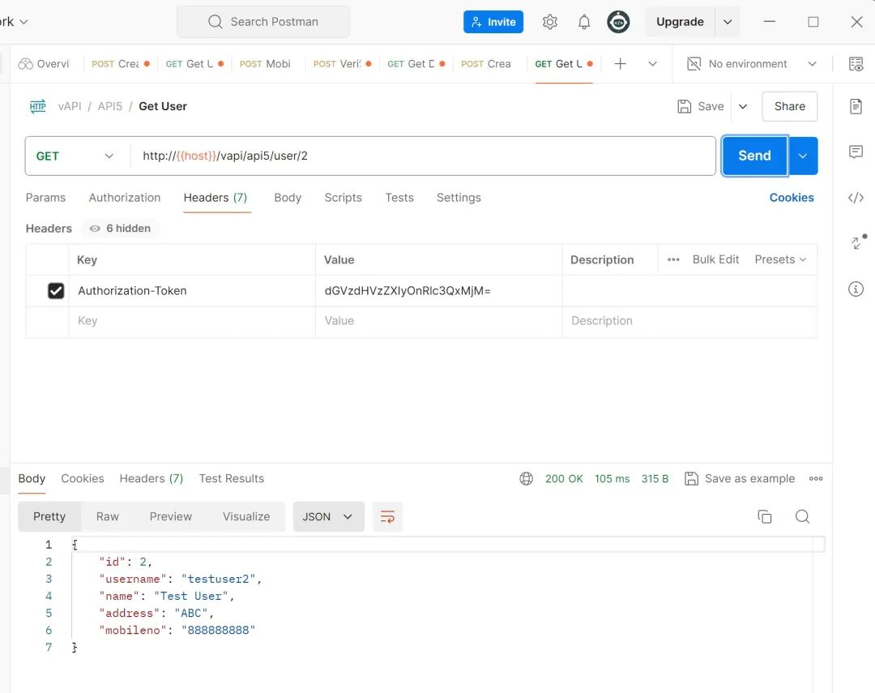Click the Overview tab icon

pyautogui.click(x=26, y=64)
